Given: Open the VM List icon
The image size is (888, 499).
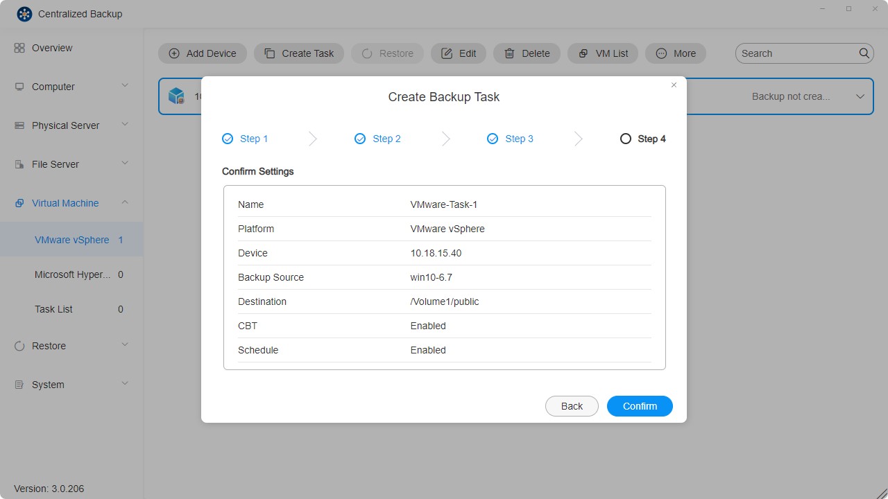Looking at the screenshot, I should click(583, 53).
